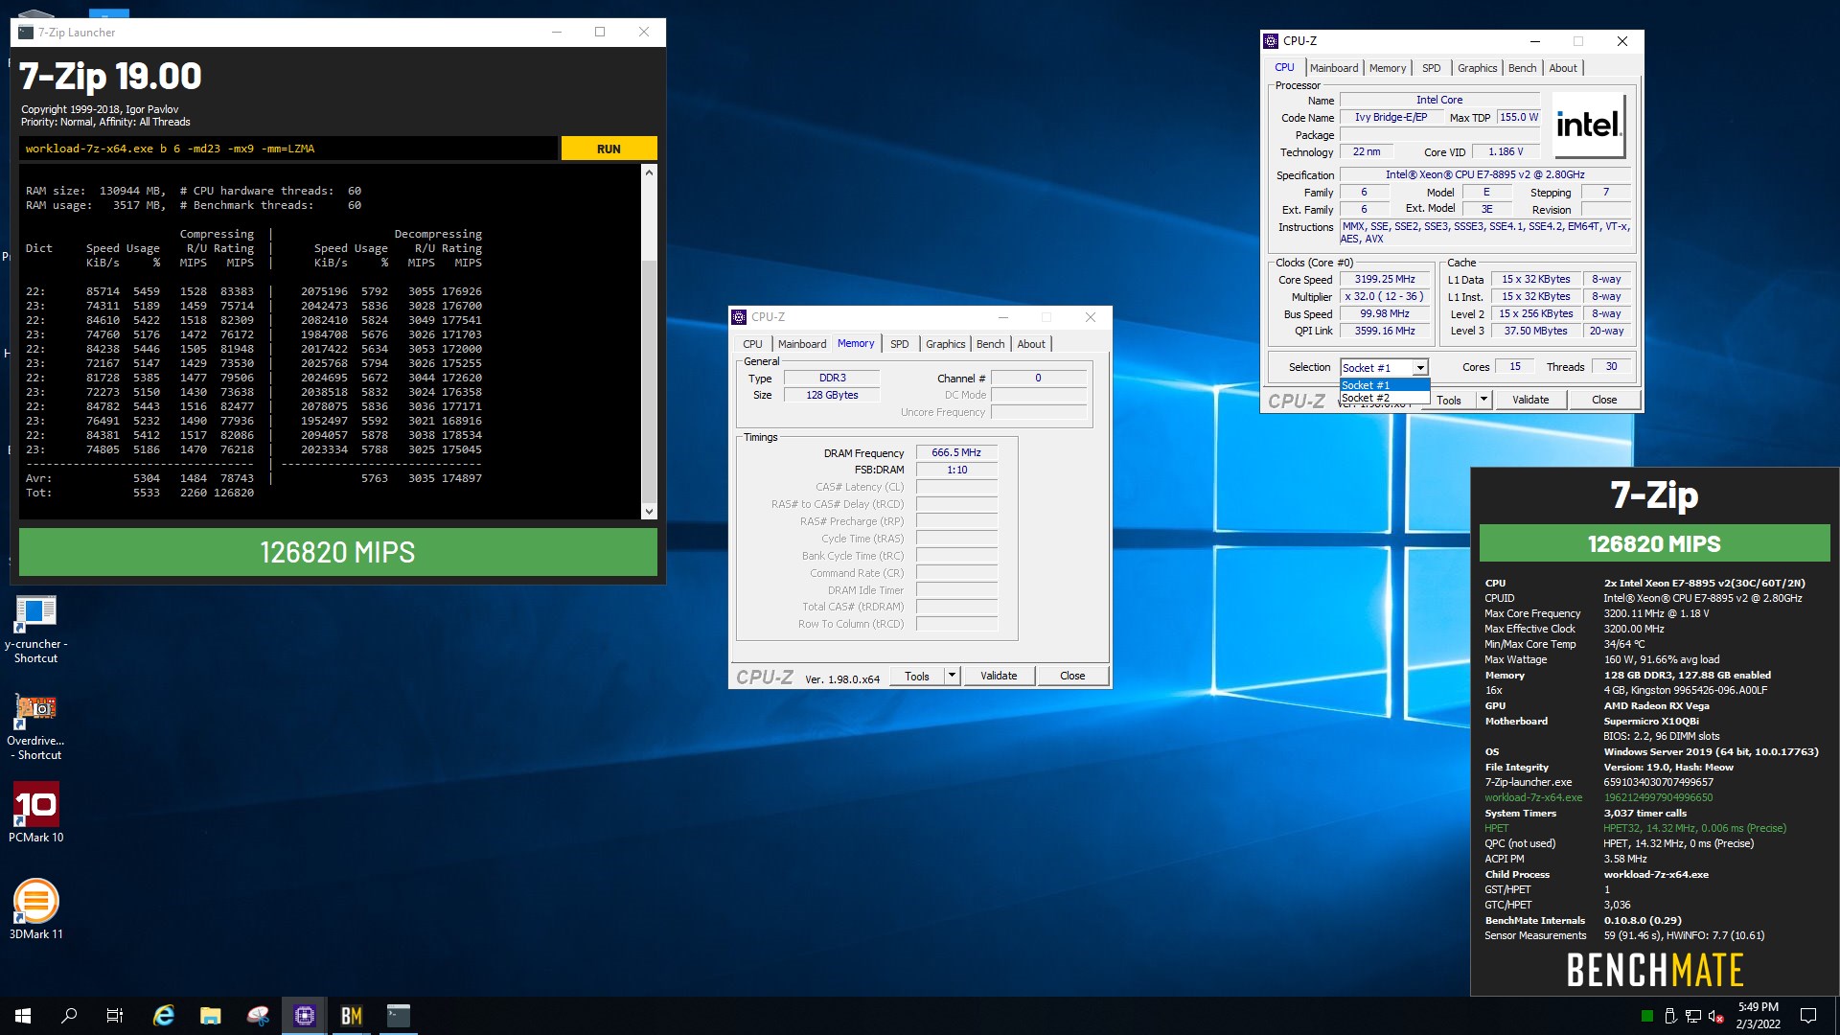
Task: Click the 7-Zip launcher scrollbar up arrow
Action: tap(649, 172)
